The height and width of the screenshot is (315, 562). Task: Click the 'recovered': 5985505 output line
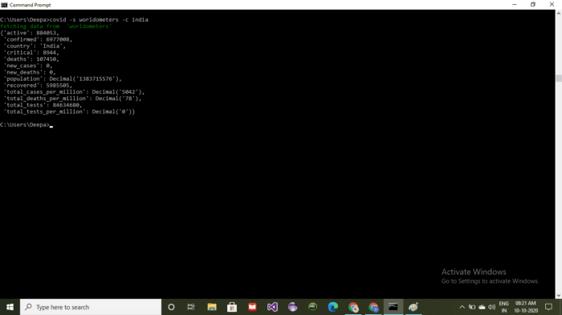[38, 85]
